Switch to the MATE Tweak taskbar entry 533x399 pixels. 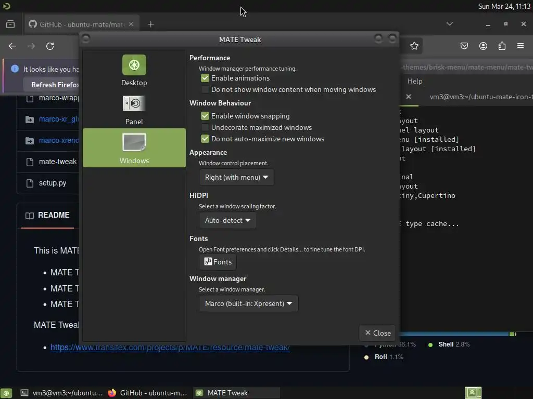coord(237,393)
